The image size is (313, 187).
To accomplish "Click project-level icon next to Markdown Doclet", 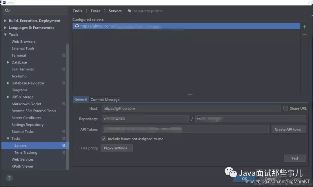I will pos(64,104).
